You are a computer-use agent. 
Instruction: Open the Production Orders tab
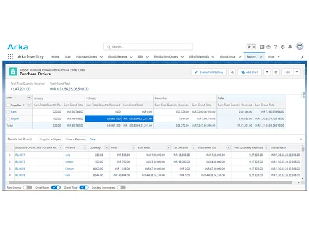(x=166, y=57)
